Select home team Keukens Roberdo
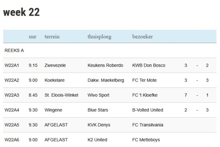This screenshot has height=147, width=220. 105,65
